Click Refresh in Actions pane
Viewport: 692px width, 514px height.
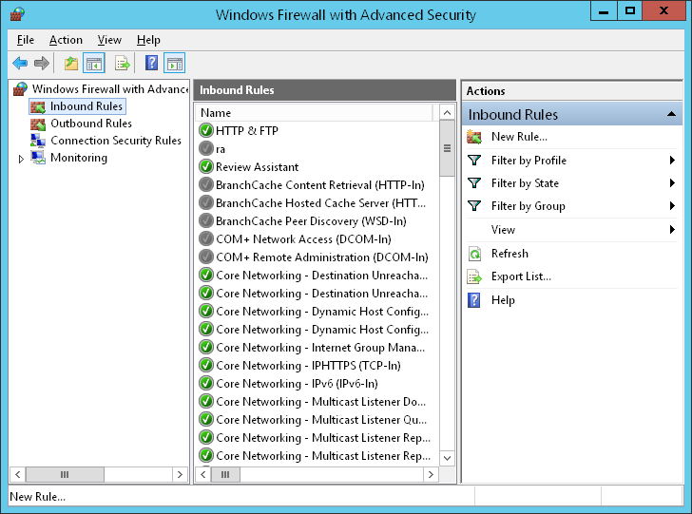tap(509, 254)
